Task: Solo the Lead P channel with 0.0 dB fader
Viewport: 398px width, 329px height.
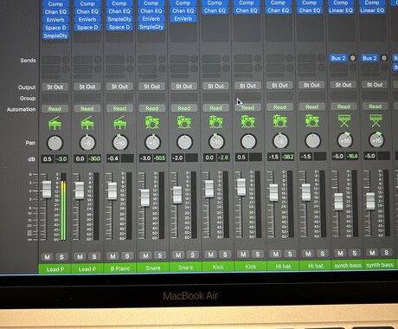Action: point(94,256)
